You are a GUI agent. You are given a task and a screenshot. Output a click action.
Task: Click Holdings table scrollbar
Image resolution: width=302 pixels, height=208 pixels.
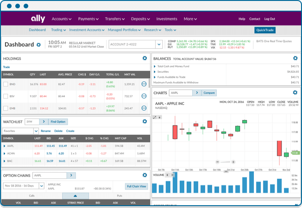point(149,83)
